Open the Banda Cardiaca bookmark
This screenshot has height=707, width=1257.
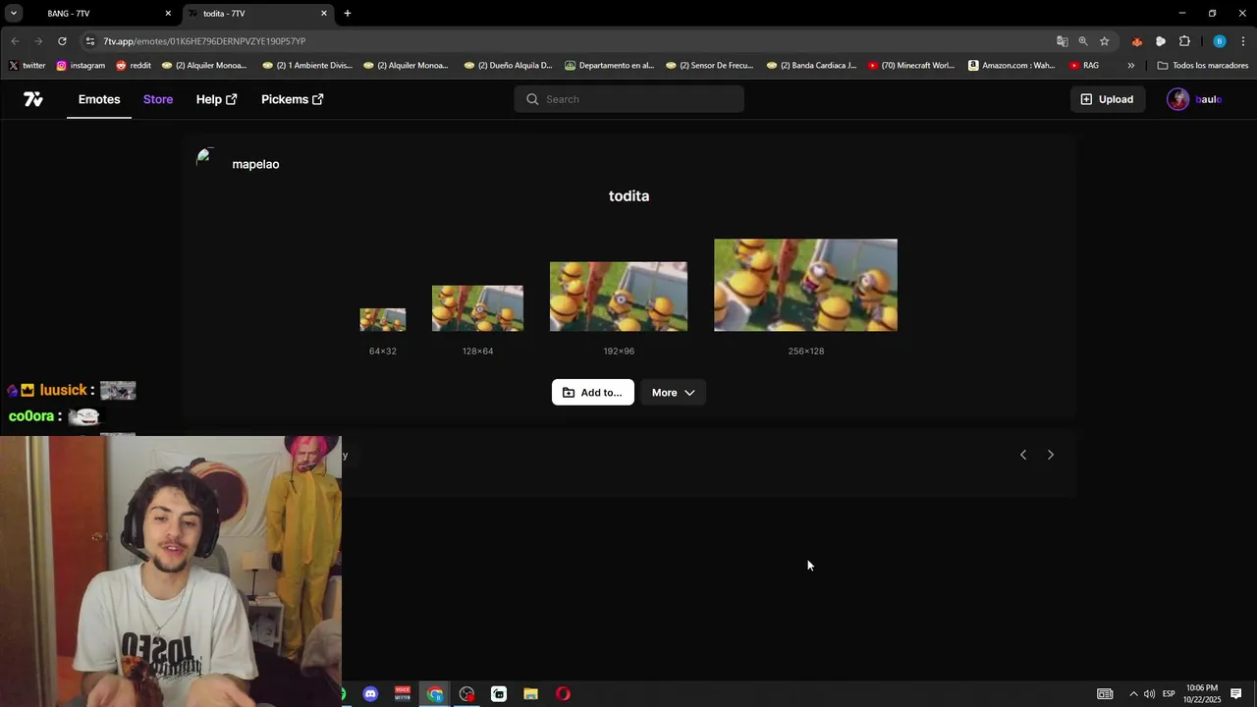coord(811,66)
